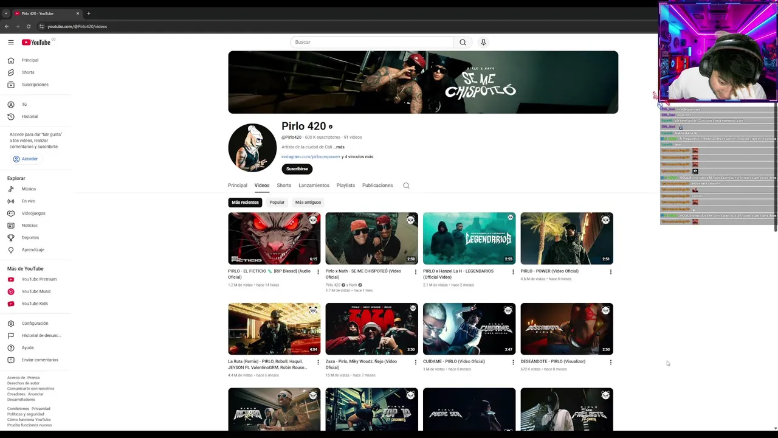Open CUÍDAME - PIRLO video title
Image resolution: width=778 pixels, height=438 pixels.
pos(454,361)
